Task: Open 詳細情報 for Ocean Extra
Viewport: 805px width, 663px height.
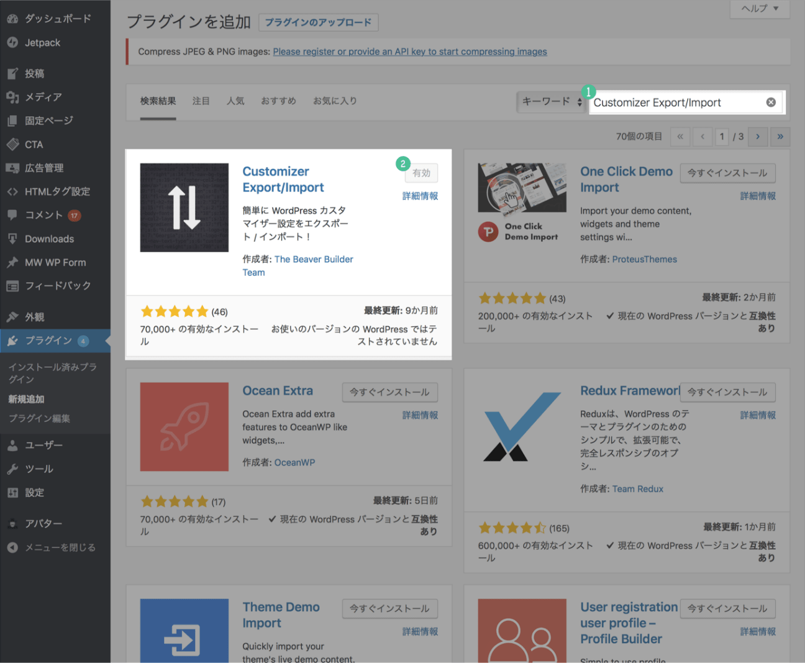Action: (x=420, y=415)
